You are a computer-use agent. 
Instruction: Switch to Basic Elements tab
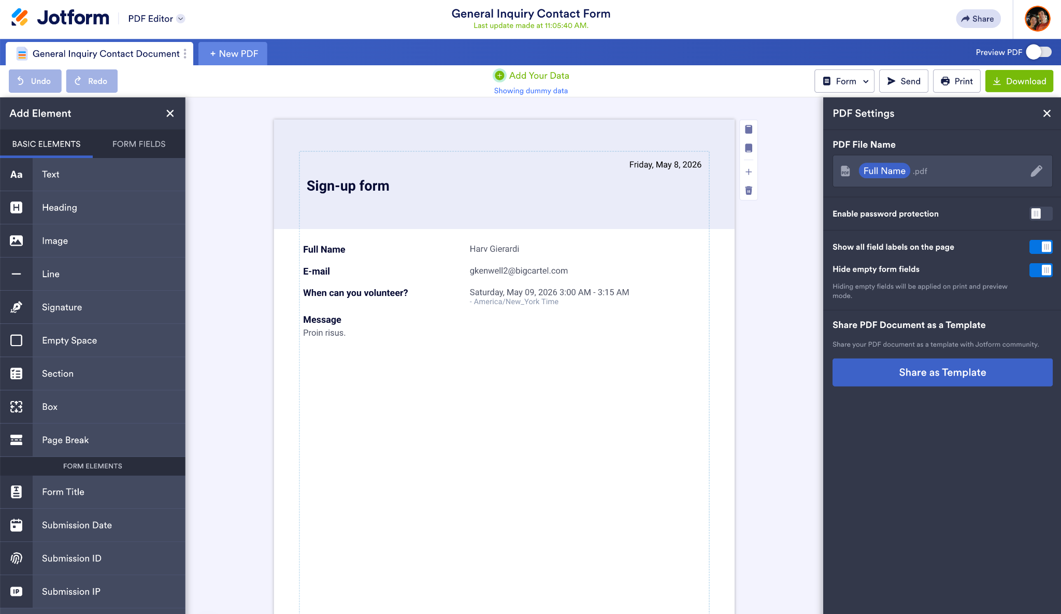tap(46, 144)
